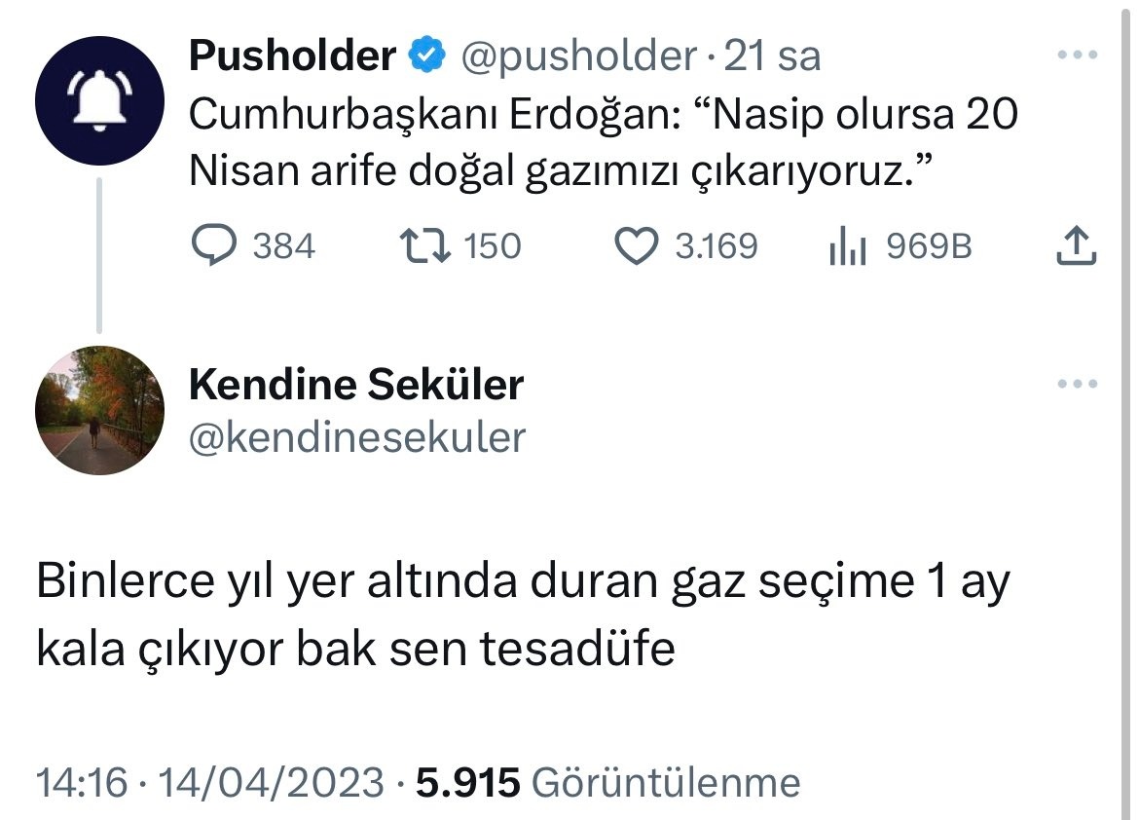Click the Kendine Seküler display name
Image resolution: width=1139 pixels, height=820 pixels.
coord(356,386)
